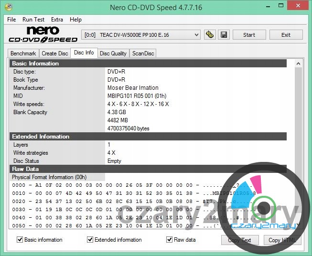Disable the Raw data checkbox

[x=169, y=240]
